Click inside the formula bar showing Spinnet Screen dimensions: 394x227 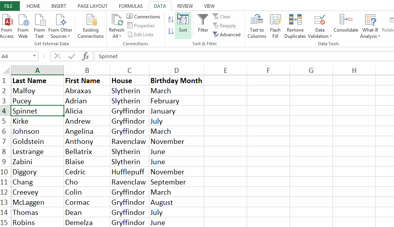point(234,57)
